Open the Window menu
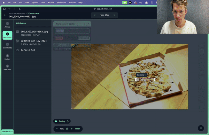The height and width of the screenshot is (135, 209). [72, 2]
